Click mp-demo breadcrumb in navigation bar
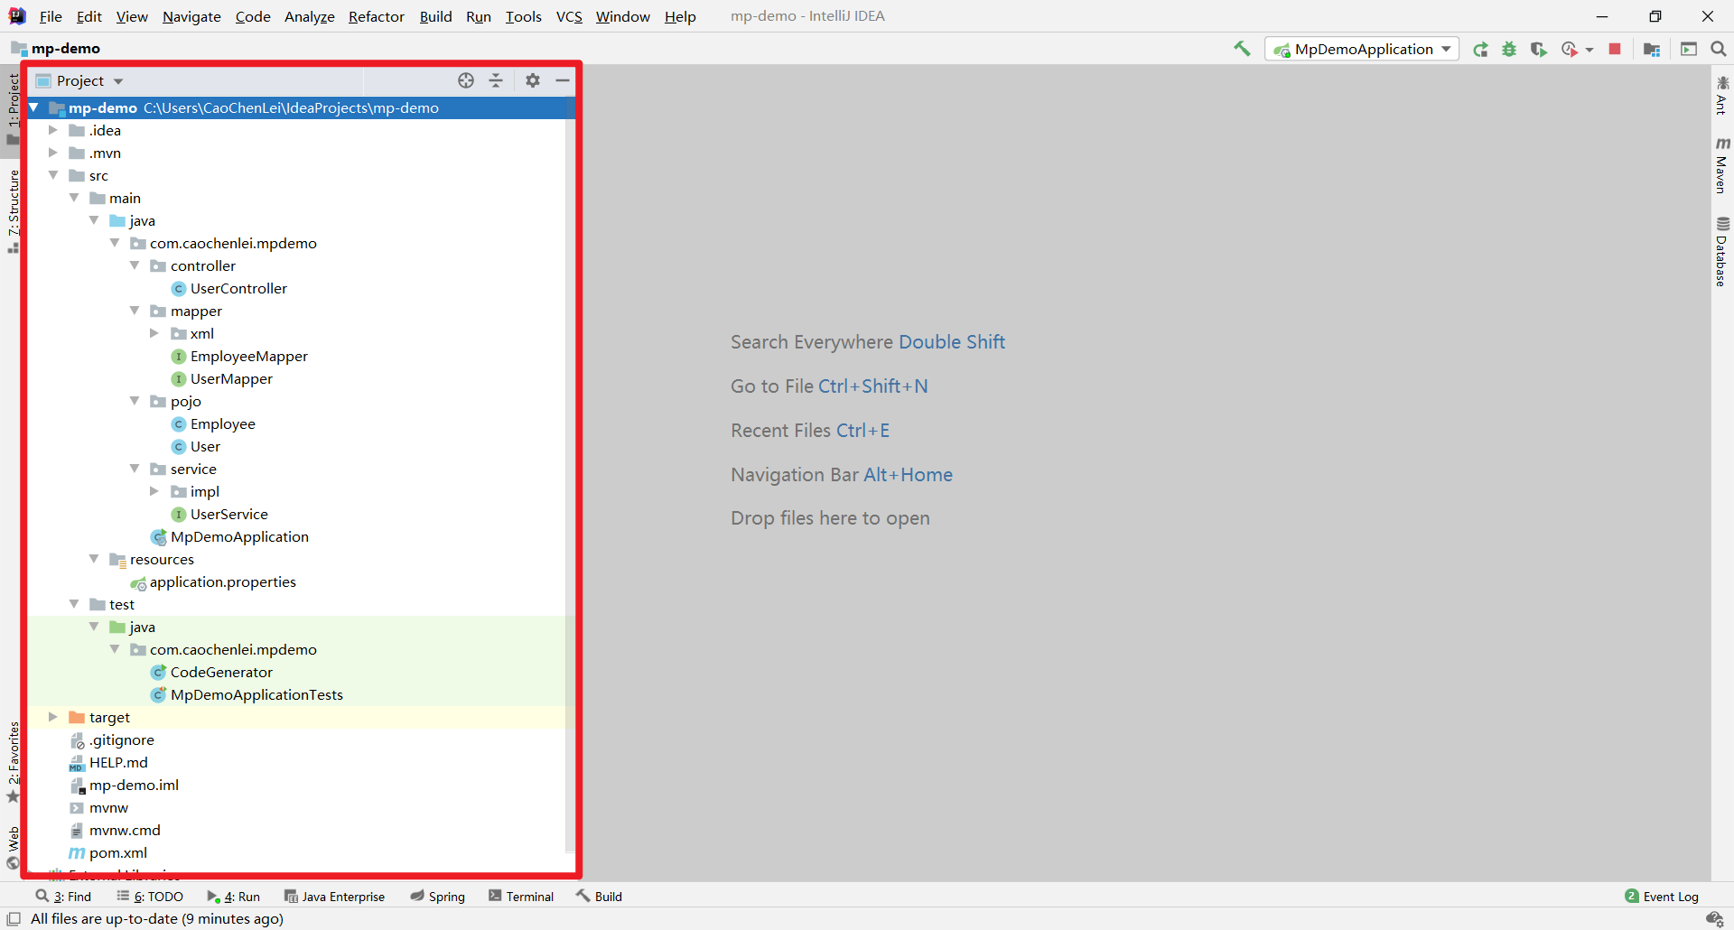Image resolution: width=1734 pixels, height=930 pixels. [x=65, y=49]
